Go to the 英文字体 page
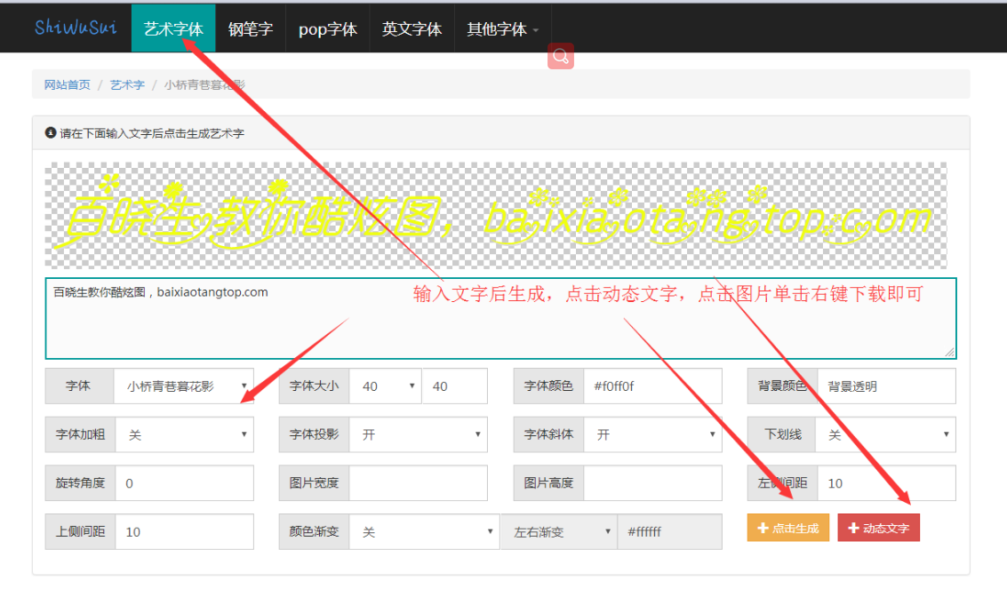The image size is (1007, 589). 412,28
